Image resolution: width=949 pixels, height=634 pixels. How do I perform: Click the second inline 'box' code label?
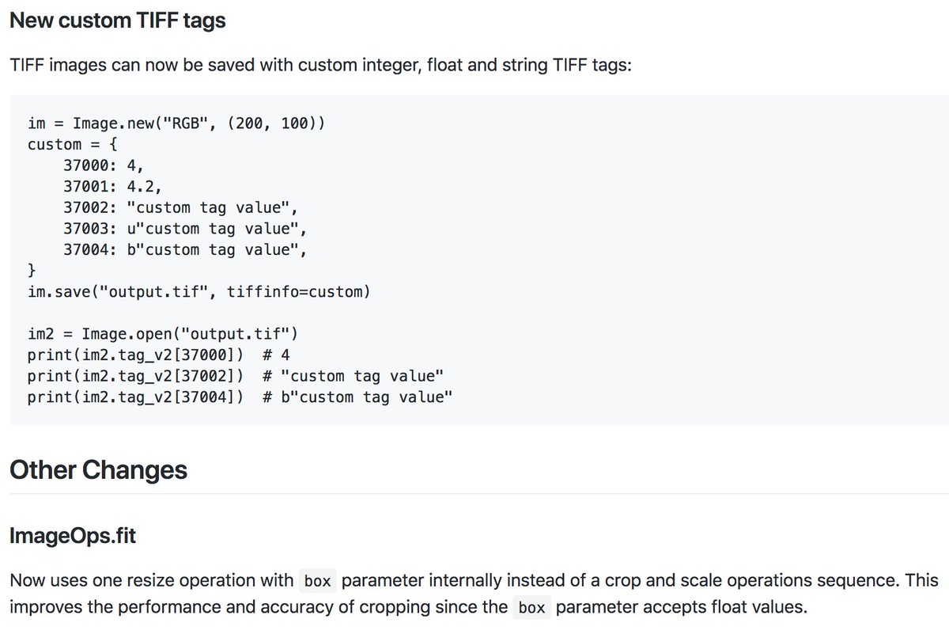[532, 609]
